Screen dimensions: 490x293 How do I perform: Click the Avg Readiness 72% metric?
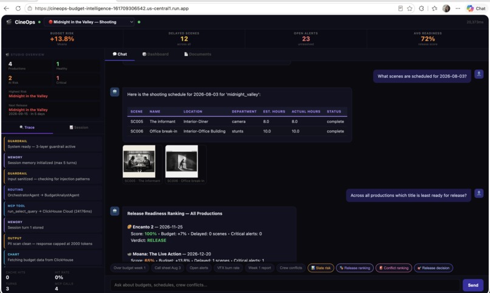(427, 39)
